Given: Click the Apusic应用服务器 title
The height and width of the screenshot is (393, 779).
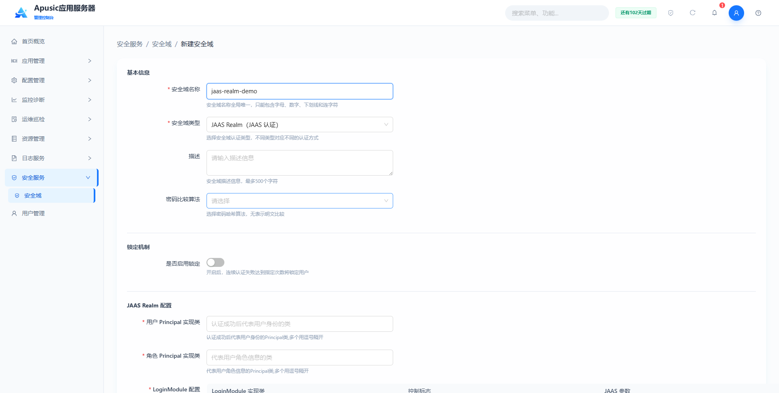Looking at the screenshot, I should [x=65, y=8].
